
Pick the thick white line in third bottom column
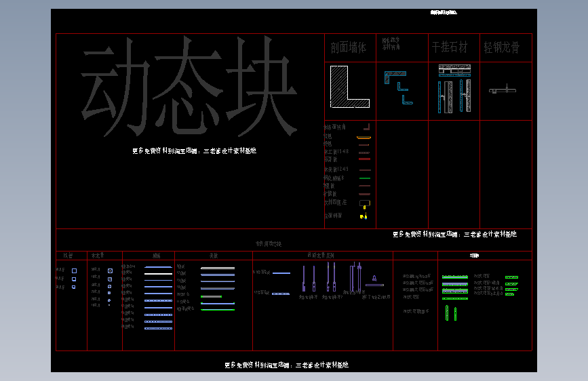point(158,274)
